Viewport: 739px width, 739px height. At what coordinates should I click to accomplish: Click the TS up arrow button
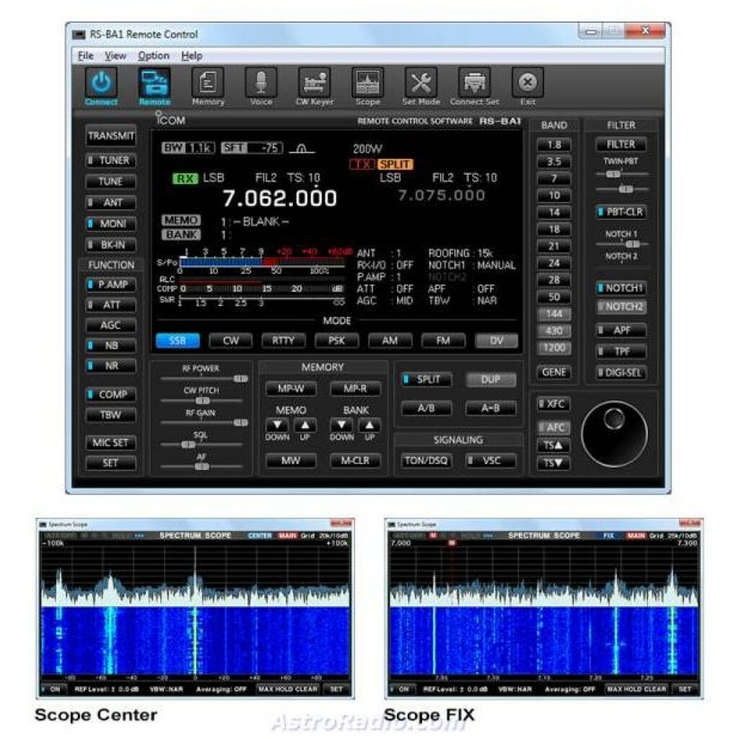point(554,445)
